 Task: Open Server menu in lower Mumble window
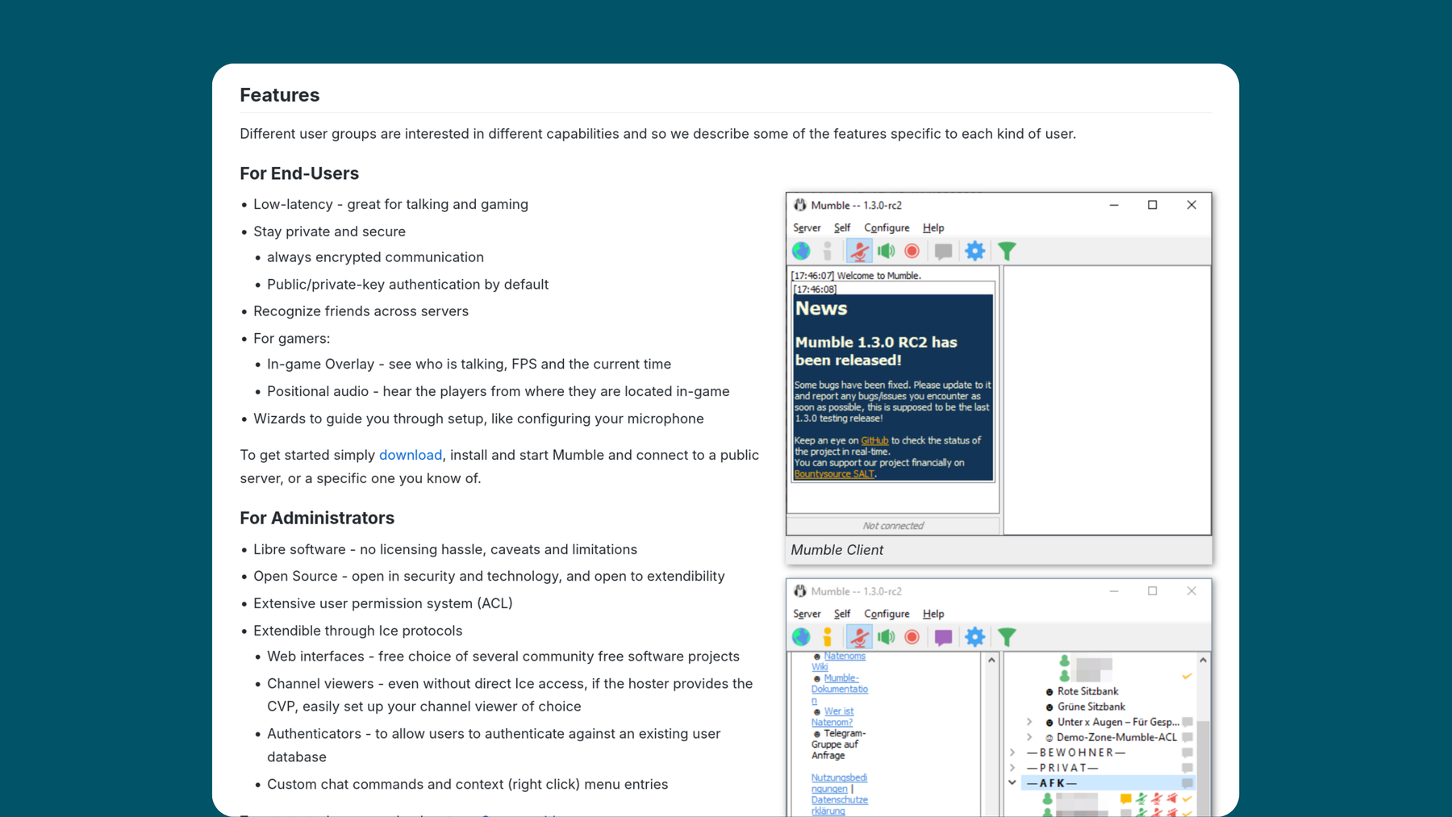click(807, 615)
